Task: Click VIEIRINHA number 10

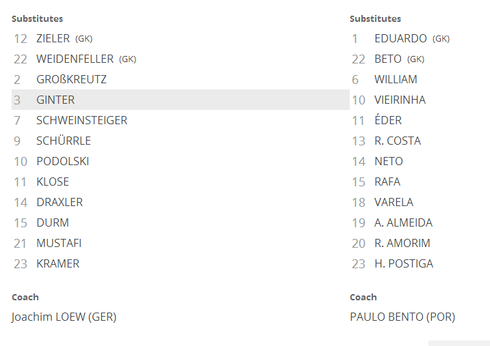Action: point(400,100)
